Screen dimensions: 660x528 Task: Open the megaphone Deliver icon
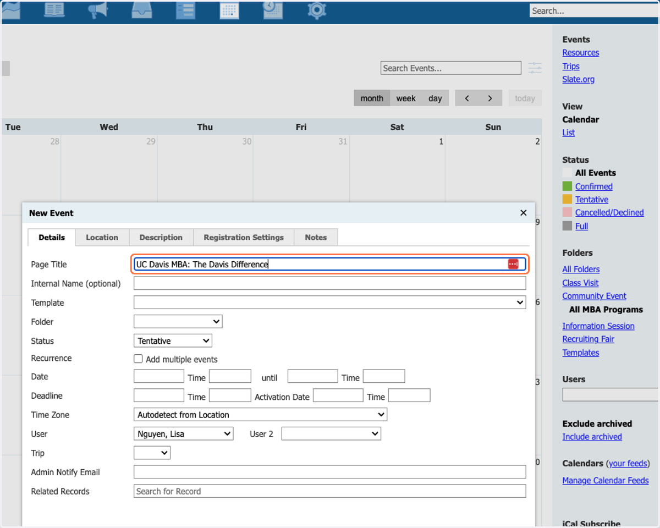[98, 10]
